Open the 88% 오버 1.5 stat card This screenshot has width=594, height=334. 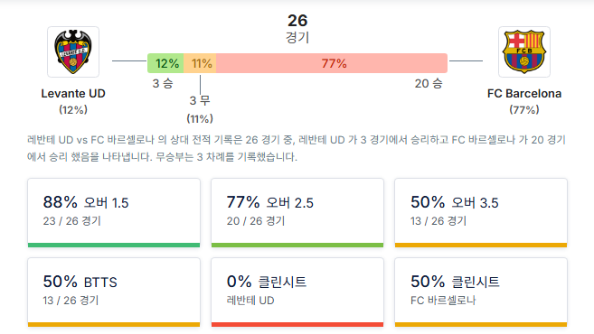coord(114,212)
